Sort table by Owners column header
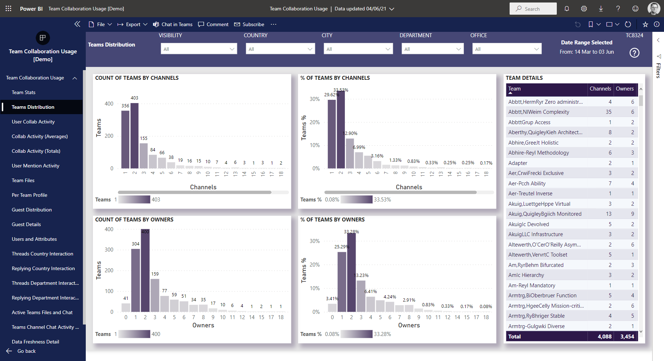Image resolution: width=664 pixels, height=361 pixels. pos(625,89)
